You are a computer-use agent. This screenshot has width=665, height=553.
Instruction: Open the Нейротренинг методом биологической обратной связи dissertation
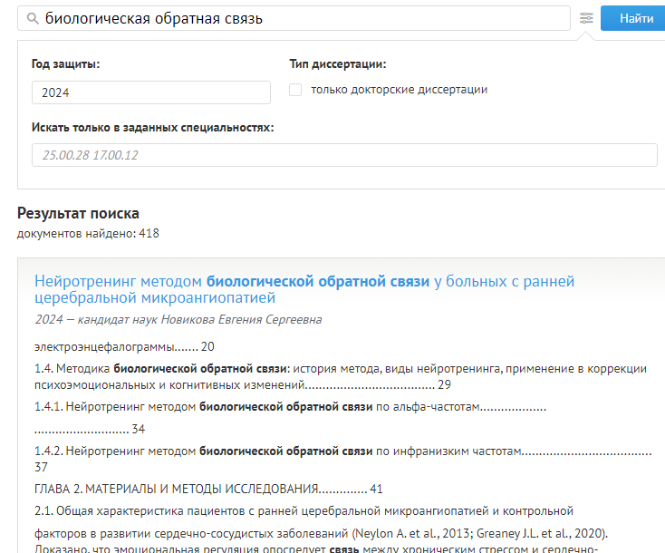pos(304,289)
